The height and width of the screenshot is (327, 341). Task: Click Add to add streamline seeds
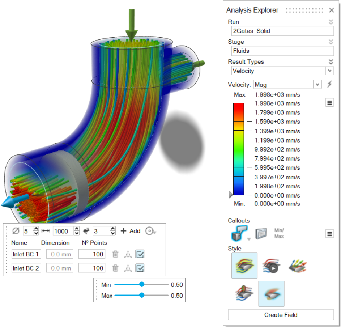coord(131,231)
